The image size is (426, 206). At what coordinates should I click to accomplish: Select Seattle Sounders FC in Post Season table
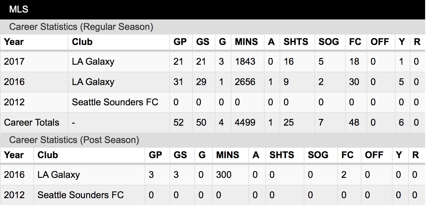pyautogui.click(x=81, y=195)
